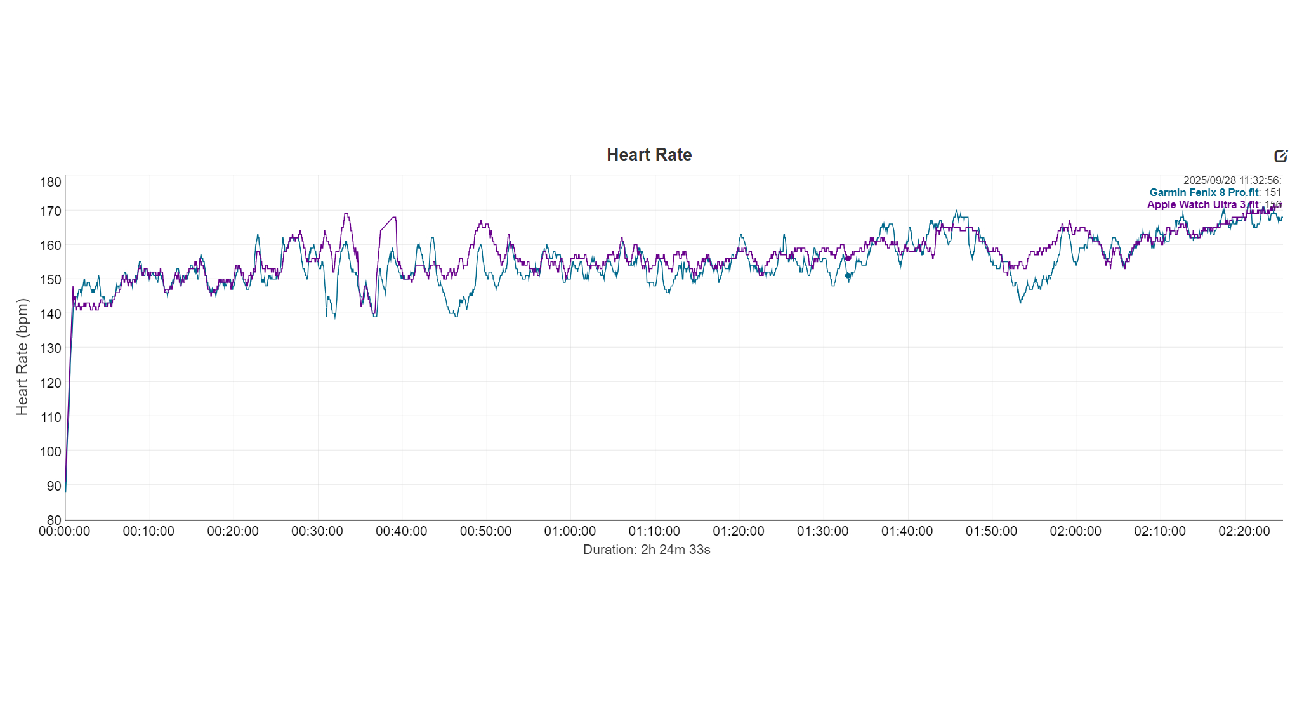This screenshot has width=1316, height=719.
Task: Click the purple highlighted data point marker
Action: point(848,258)
